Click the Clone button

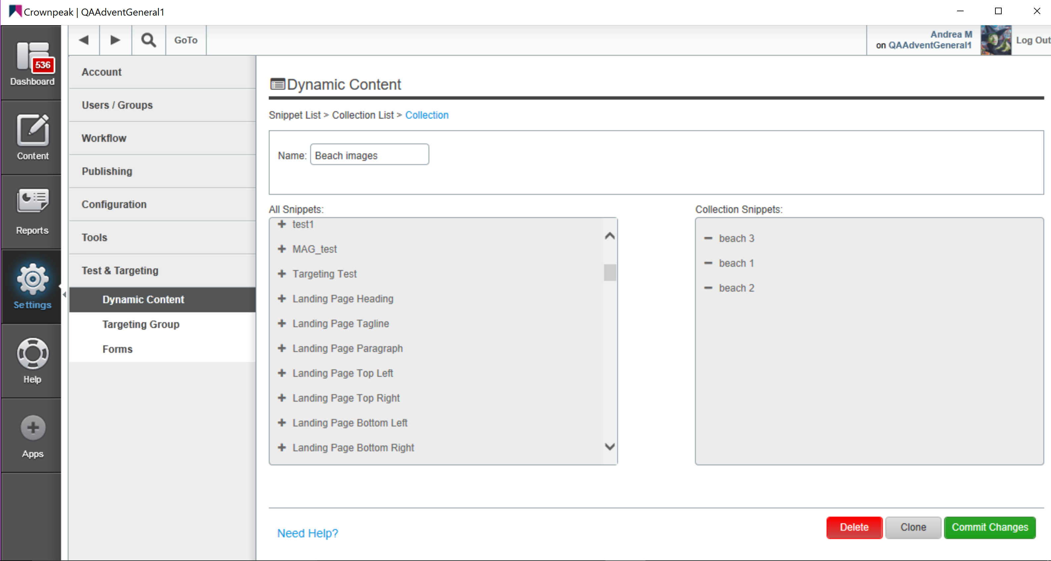coord(913,528)
